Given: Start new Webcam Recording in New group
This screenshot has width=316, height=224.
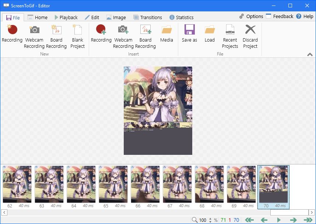Looking at the screenshot, I should pyautogui.click(x=34, y=37).
